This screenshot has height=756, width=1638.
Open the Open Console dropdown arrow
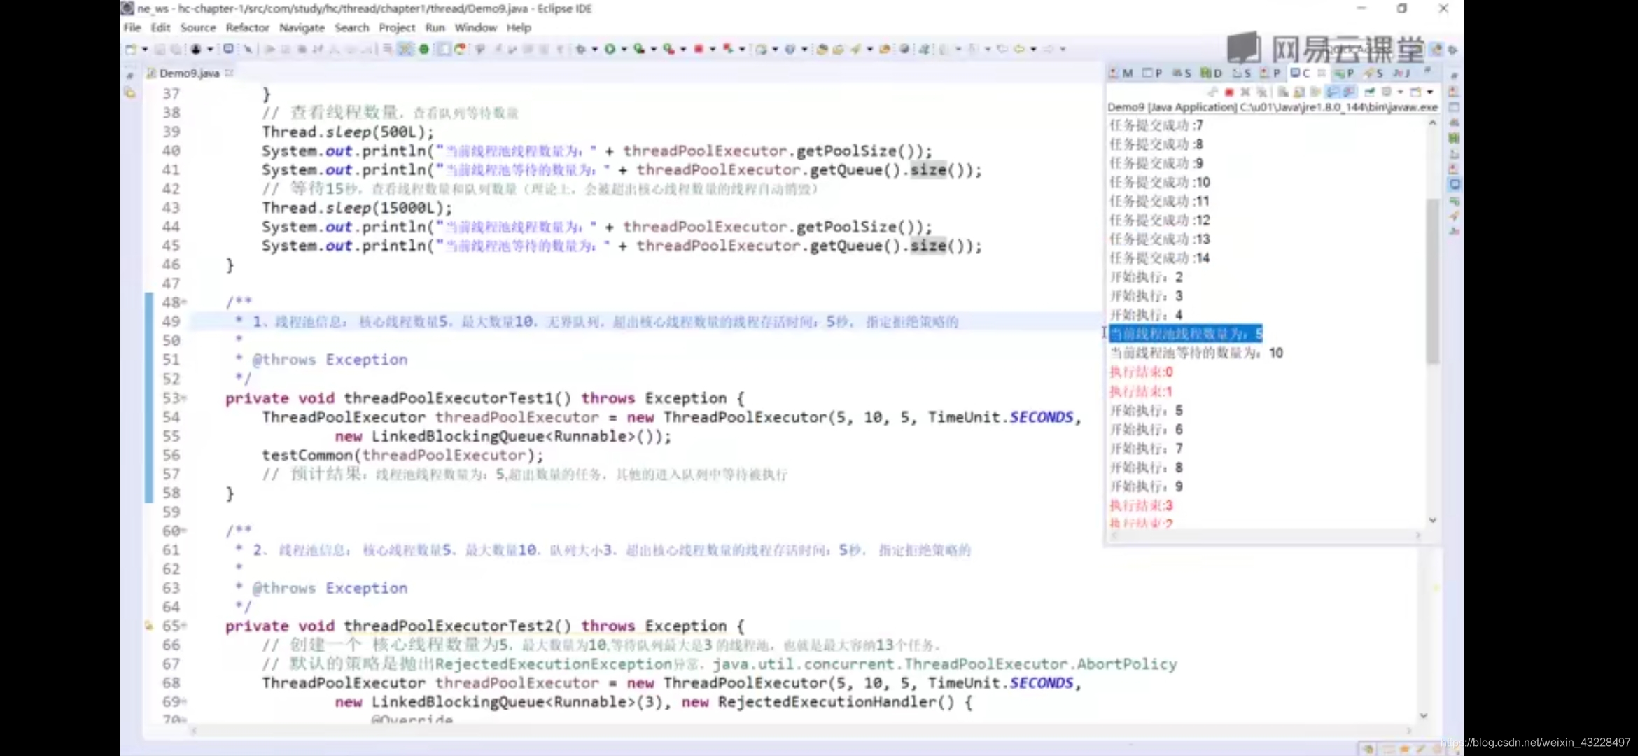pyautogui.click(x=1430, y=92)
